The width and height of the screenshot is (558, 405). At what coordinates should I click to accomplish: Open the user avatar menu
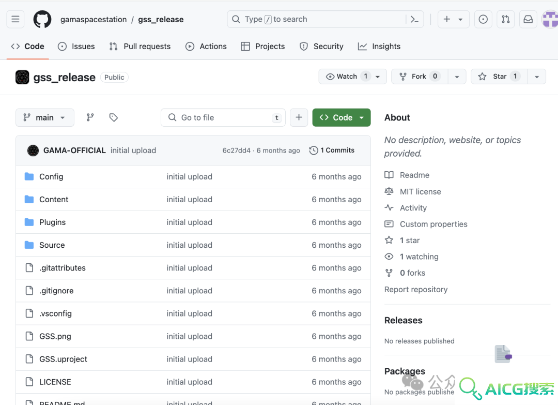pyautogui.click(x=550, y=19)
